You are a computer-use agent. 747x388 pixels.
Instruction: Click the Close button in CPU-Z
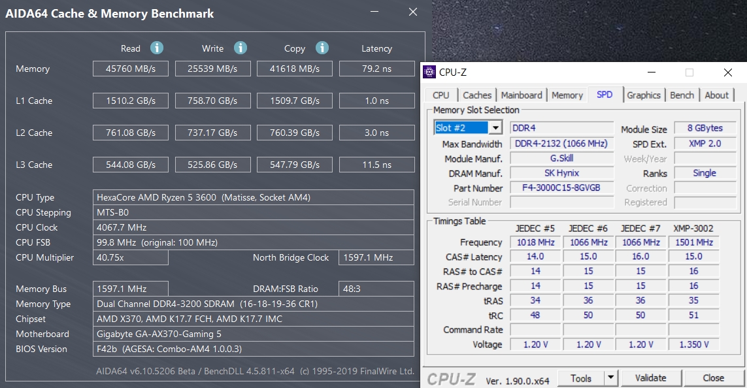(713, 378)
